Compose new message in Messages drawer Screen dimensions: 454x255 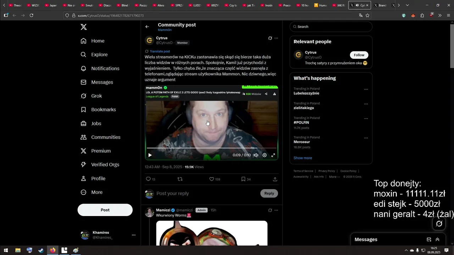[429, 239]
